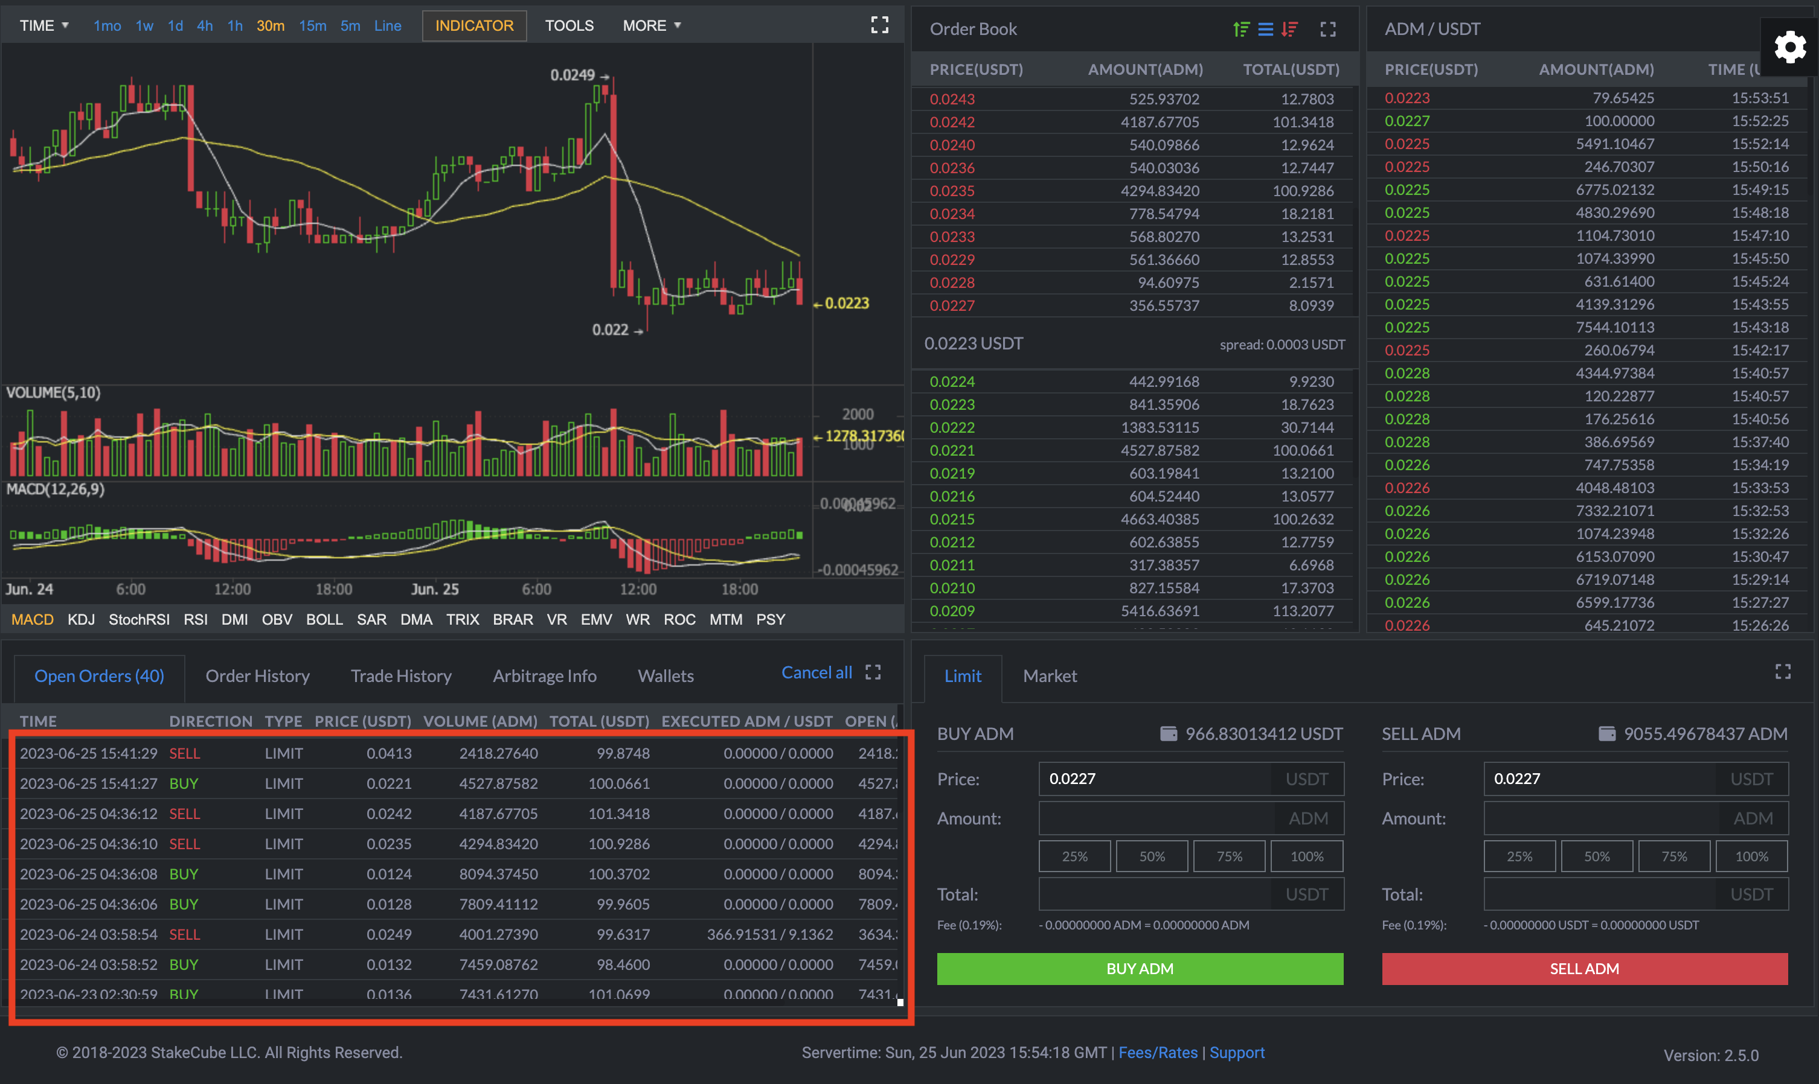Open the Fees/Rates link
This screenshot has height=1084, width=1819.
[1158, 1053]
